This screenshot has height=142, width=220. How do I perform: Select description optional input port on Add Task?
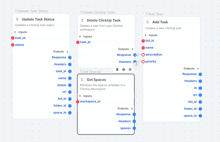(143, 55)
